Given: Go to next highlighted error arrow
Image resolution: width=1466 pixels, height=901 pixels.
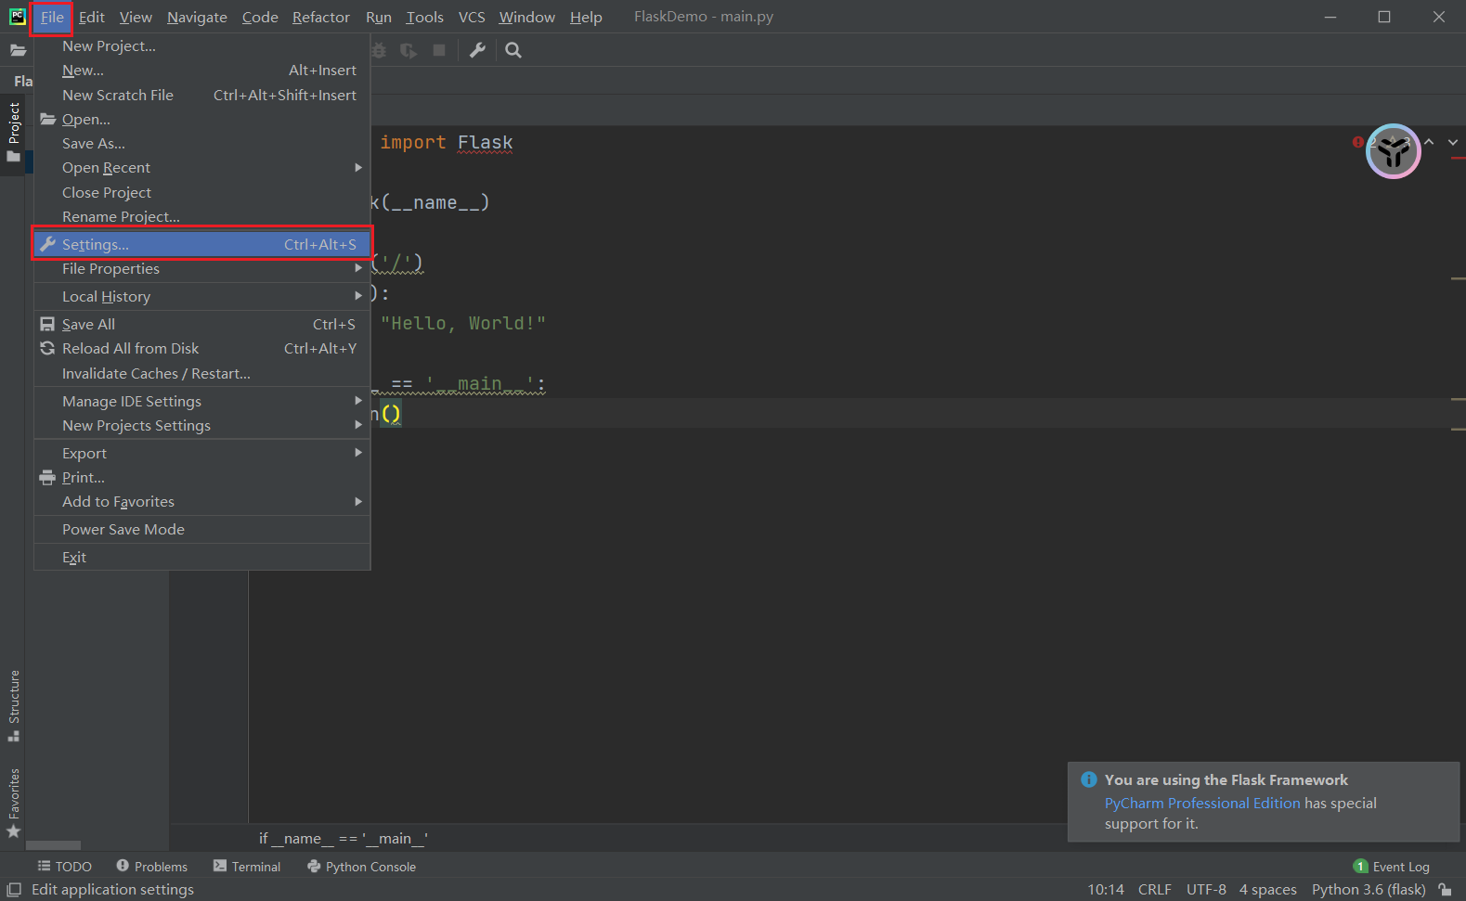Looking at the screenshot, I should pos(1452,142).
